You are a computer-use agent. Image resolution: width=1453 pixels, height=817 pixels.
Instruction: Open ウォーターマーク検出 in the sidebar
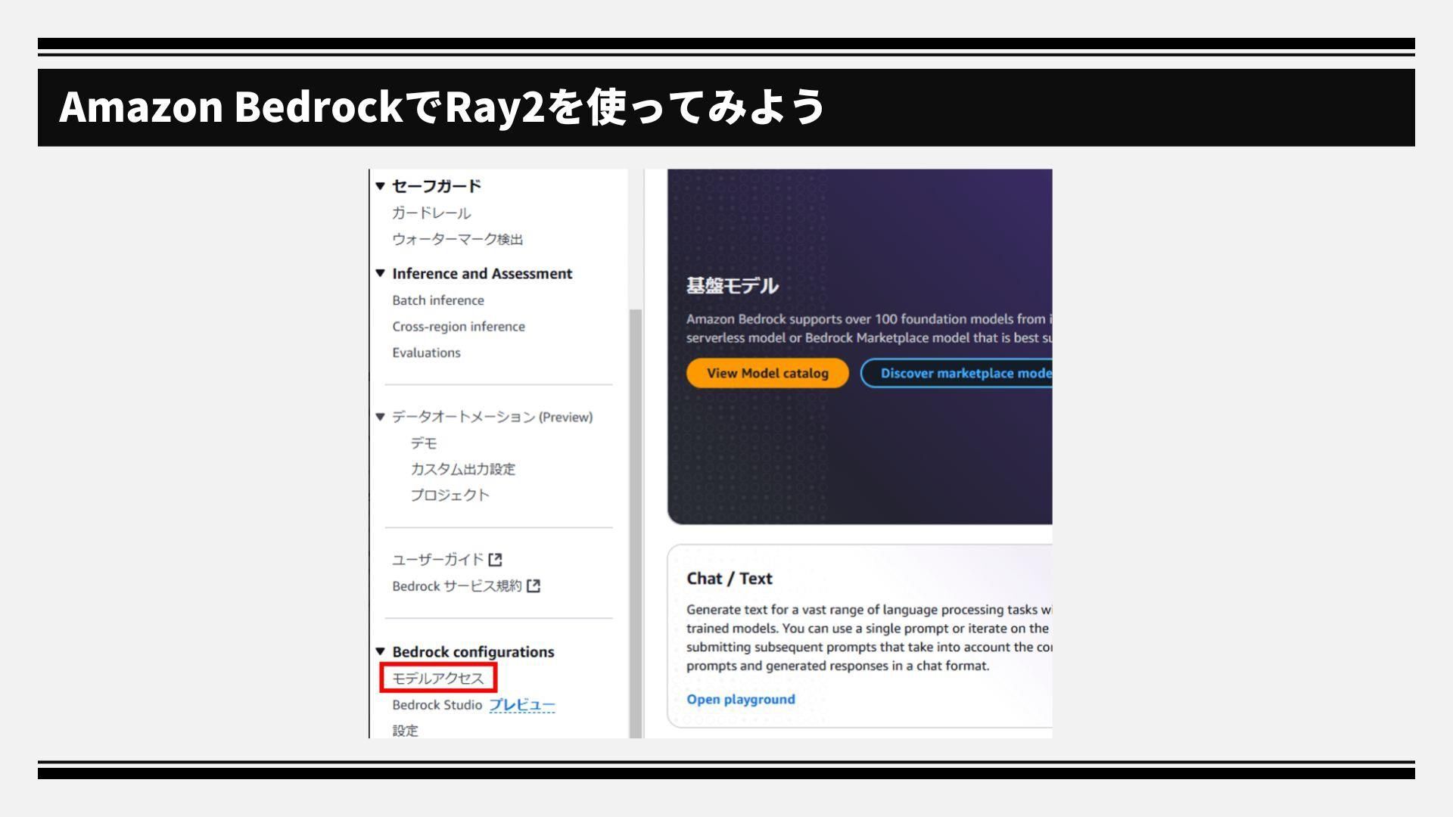(458, 240)
